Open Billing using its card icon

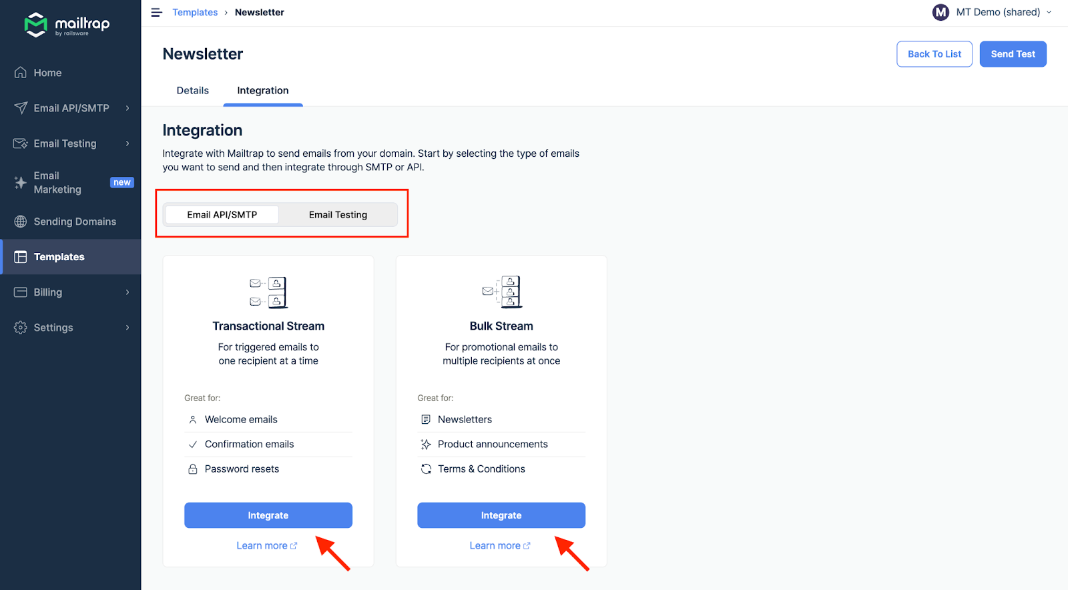coord(19,292)
